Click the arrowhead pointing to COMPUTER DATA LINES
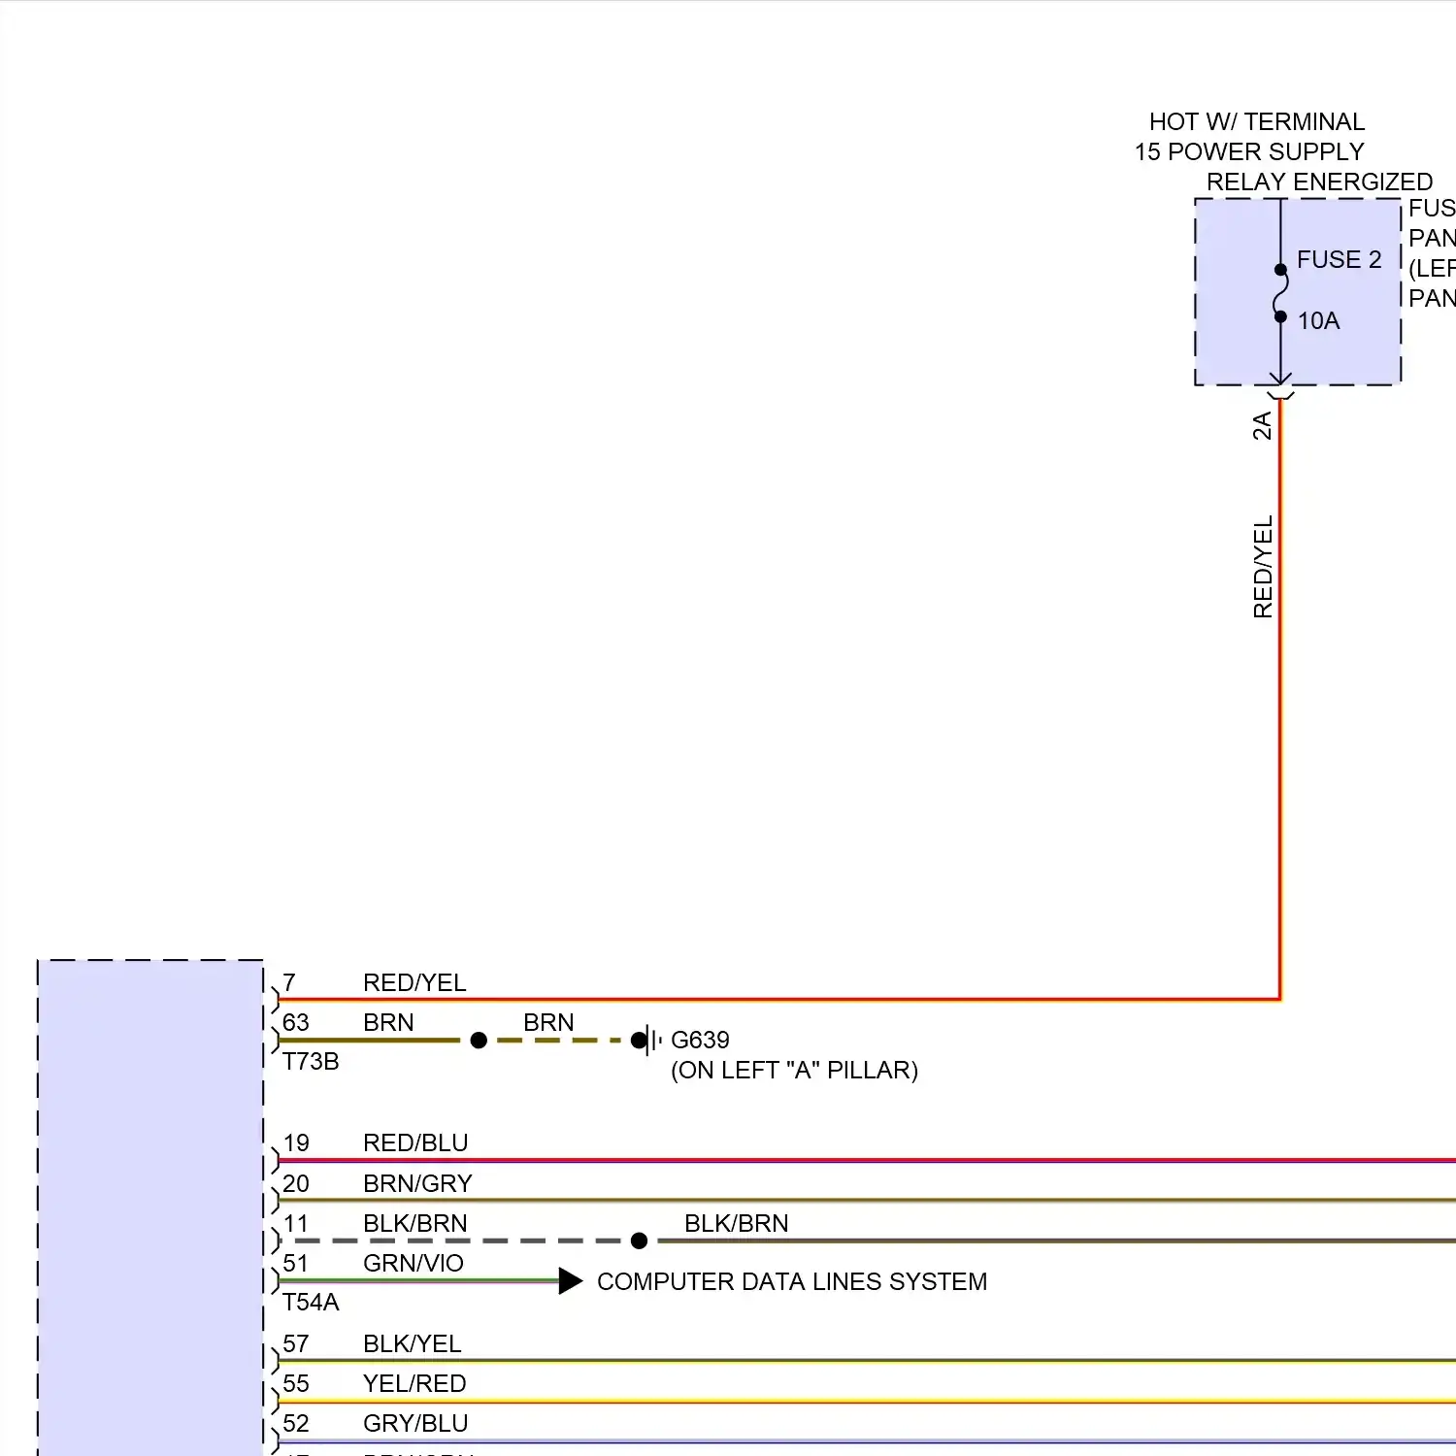Viewport: 1456px width, 1456px height. click(x=571, y=1281)
